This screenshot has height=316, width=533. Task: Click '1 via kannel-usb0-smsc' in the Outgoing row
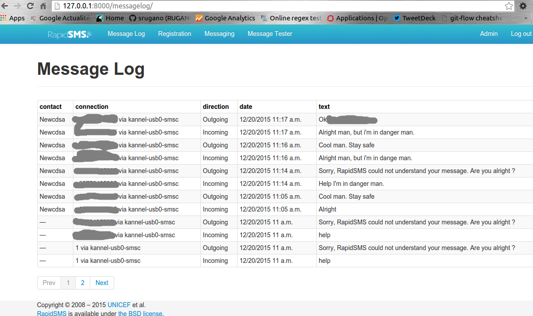click(x=108, y=248)
